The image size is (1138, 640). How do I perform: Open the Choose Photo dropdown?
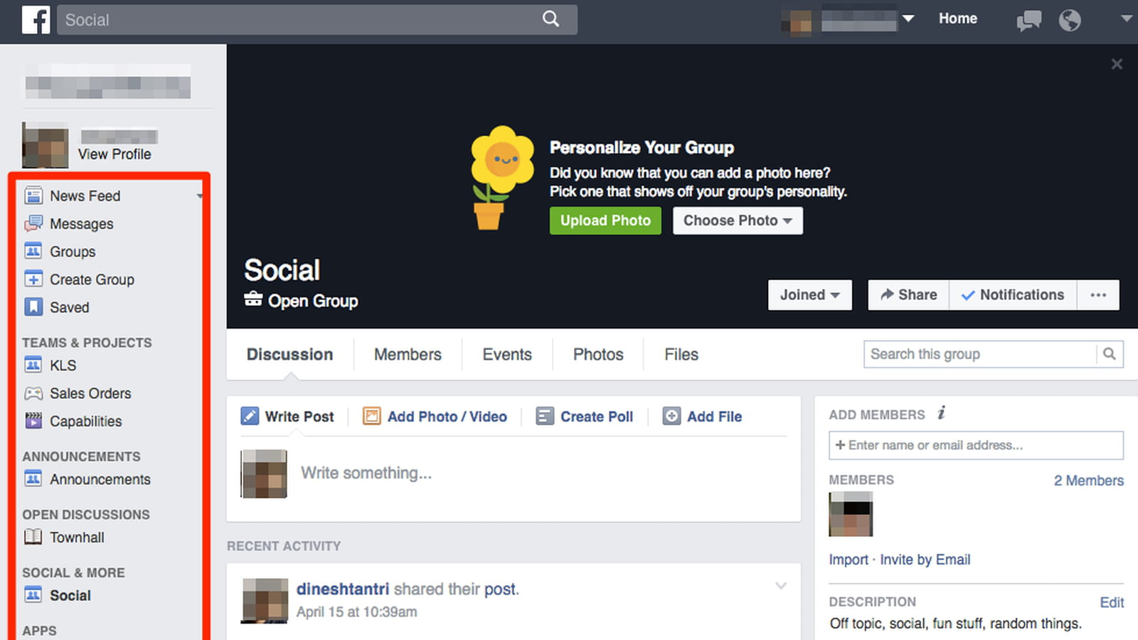[738, 220]
